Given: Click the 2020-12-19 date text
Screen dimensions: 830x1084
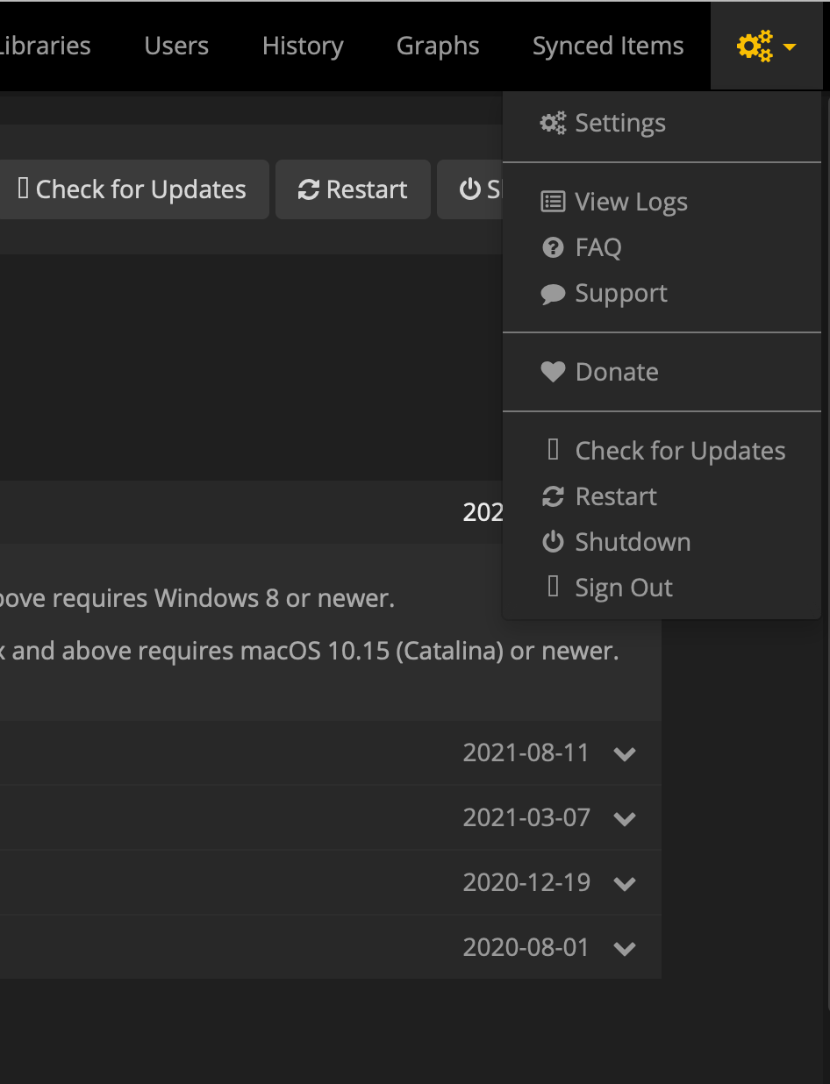Looking at the screenshot, I should coord(526,882).
